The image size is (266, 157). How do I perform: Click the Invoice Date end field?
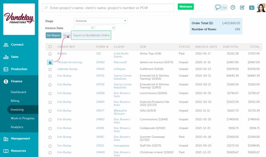tap(105, 28)
